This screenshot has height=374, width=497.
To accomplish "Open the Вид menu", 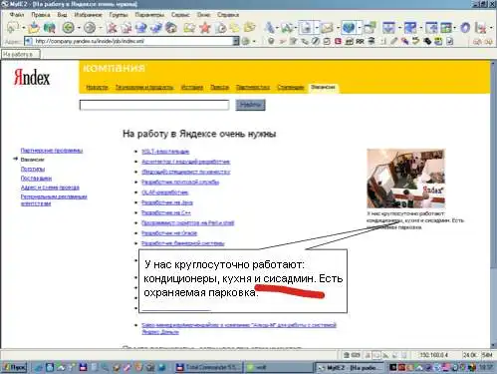I will (x=62, y=15).
